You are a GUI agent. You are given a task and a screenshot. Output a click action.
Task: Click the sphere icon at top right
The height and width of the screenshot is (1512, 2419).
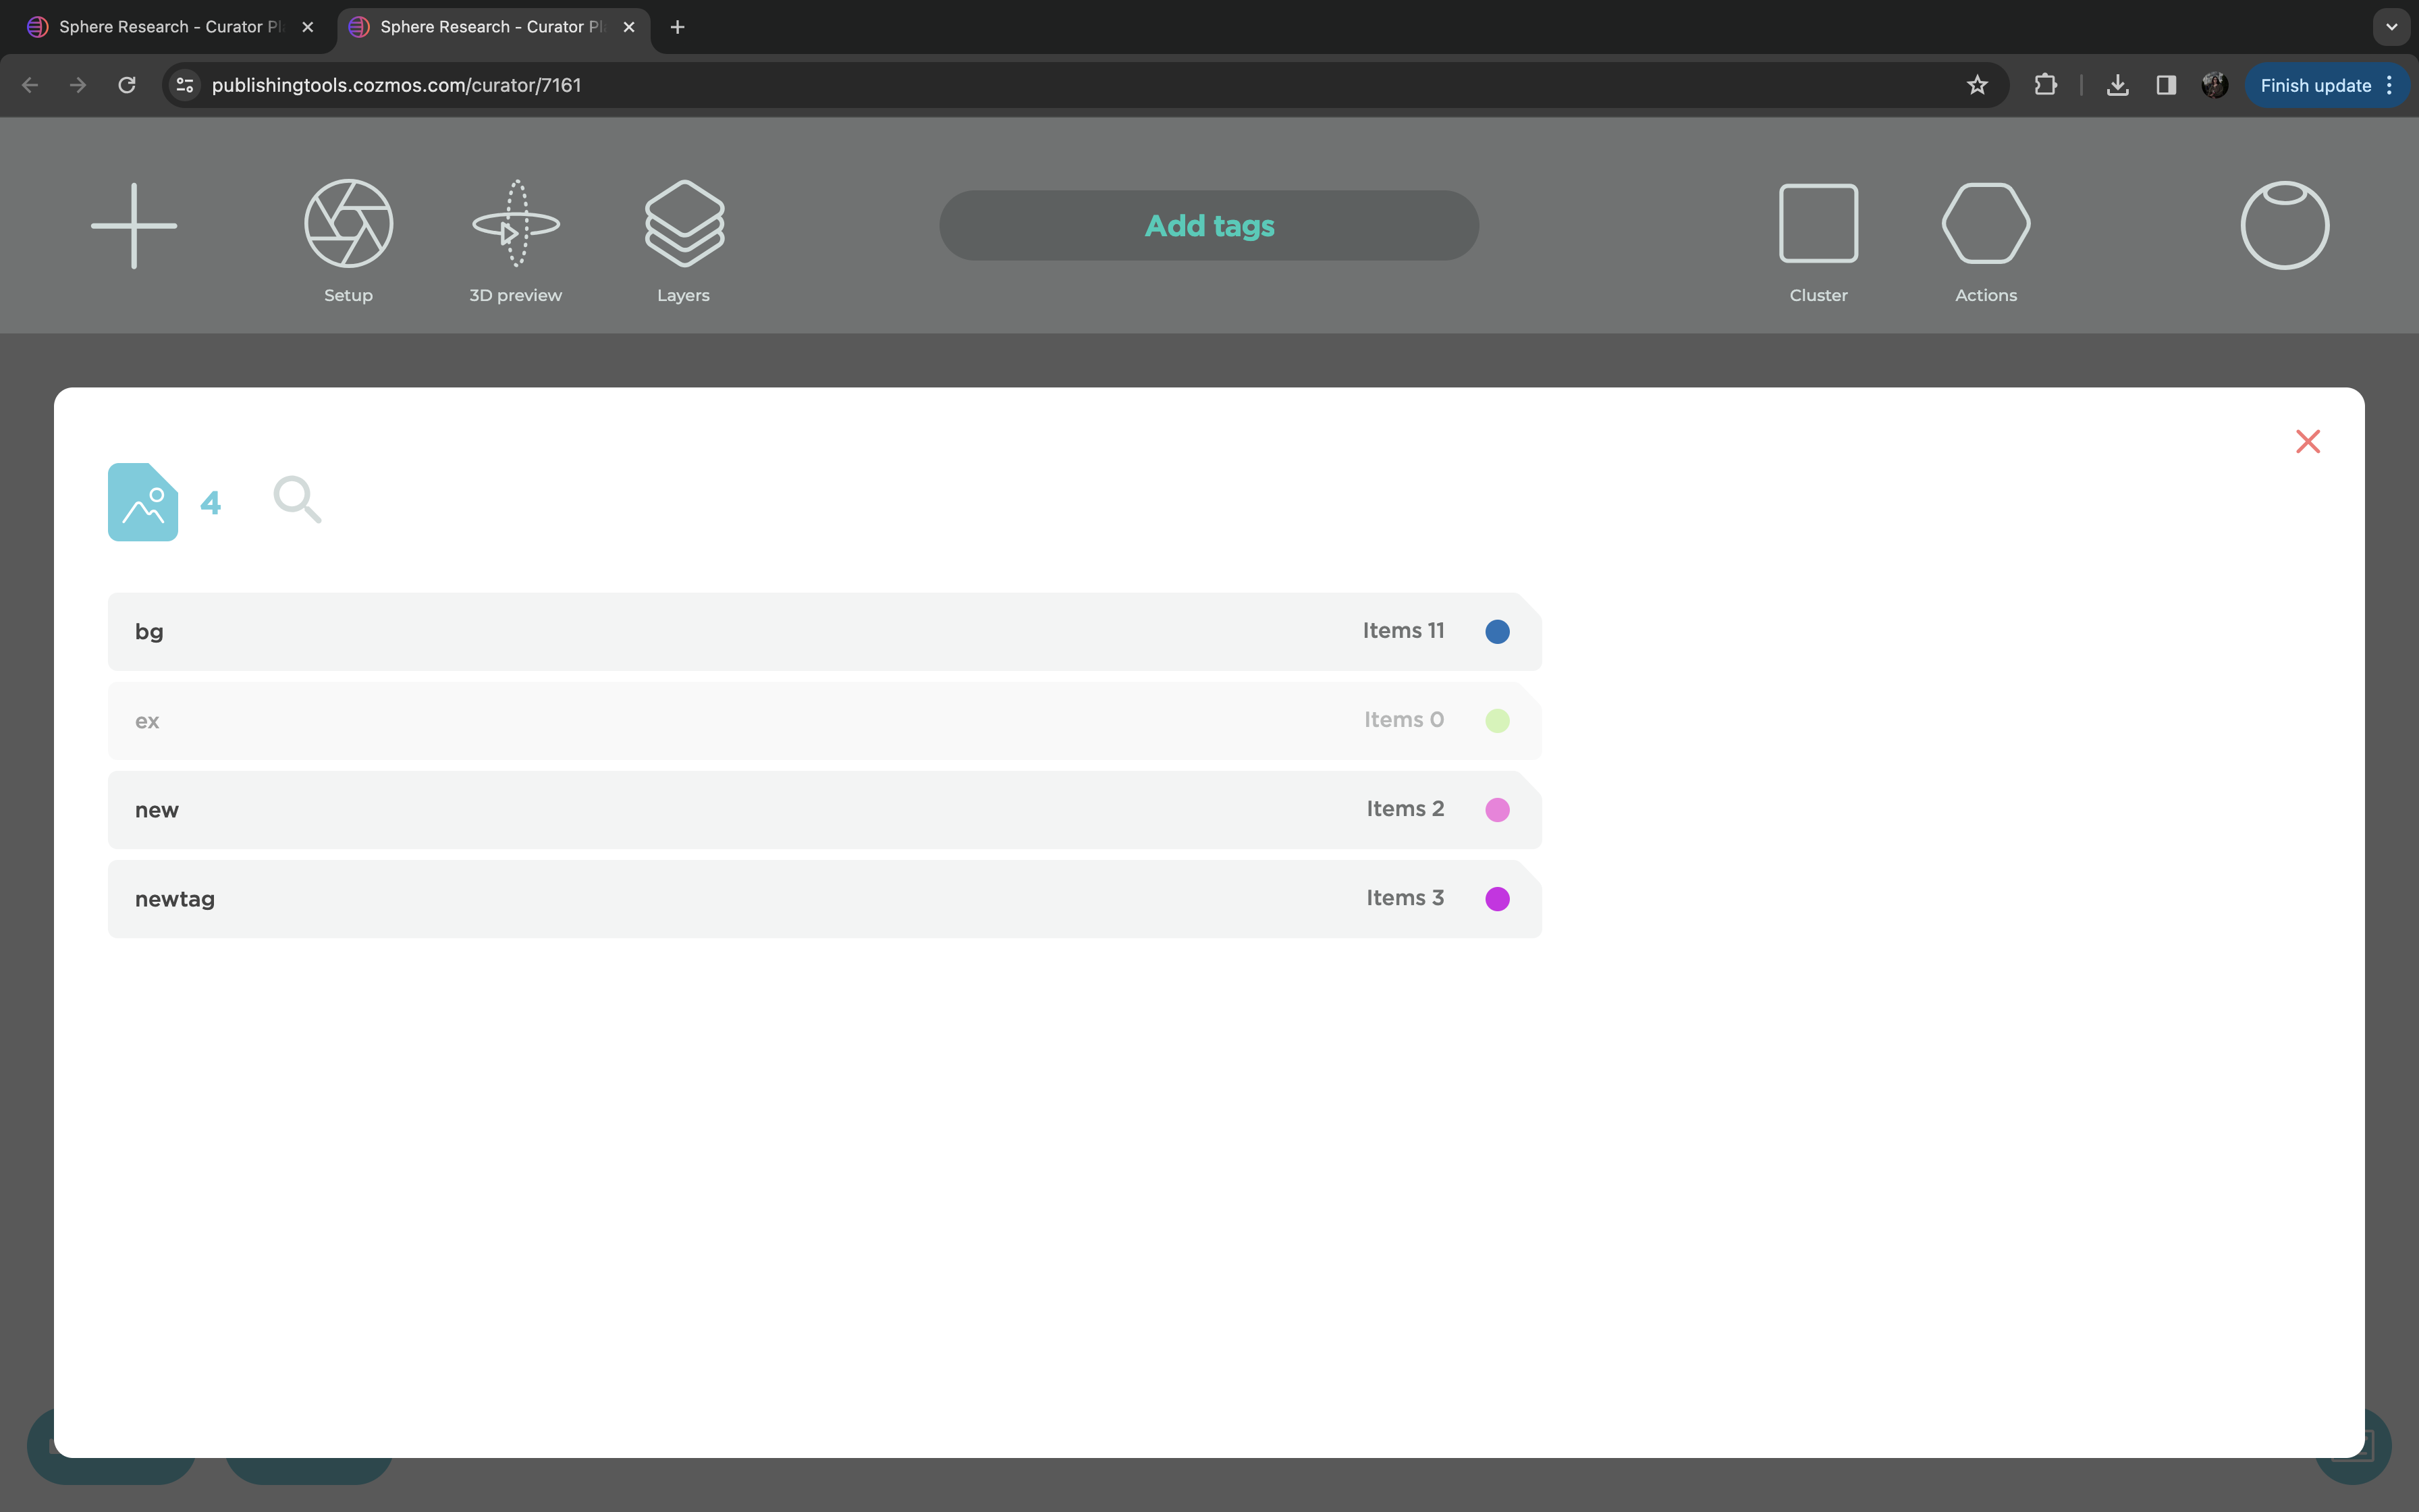[x=2284, y=225]
